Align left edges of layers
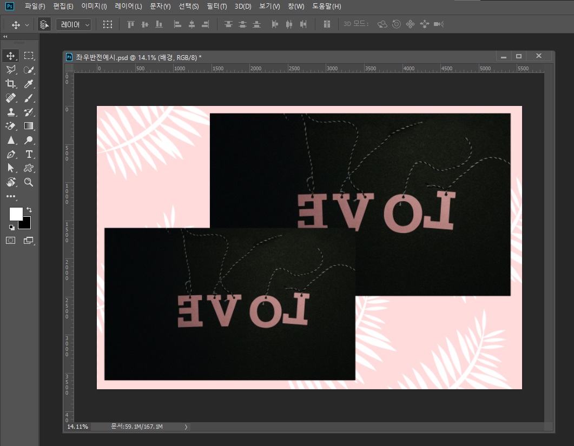Image resolution: width=574 pixels, height=446 pixels. 177,24
